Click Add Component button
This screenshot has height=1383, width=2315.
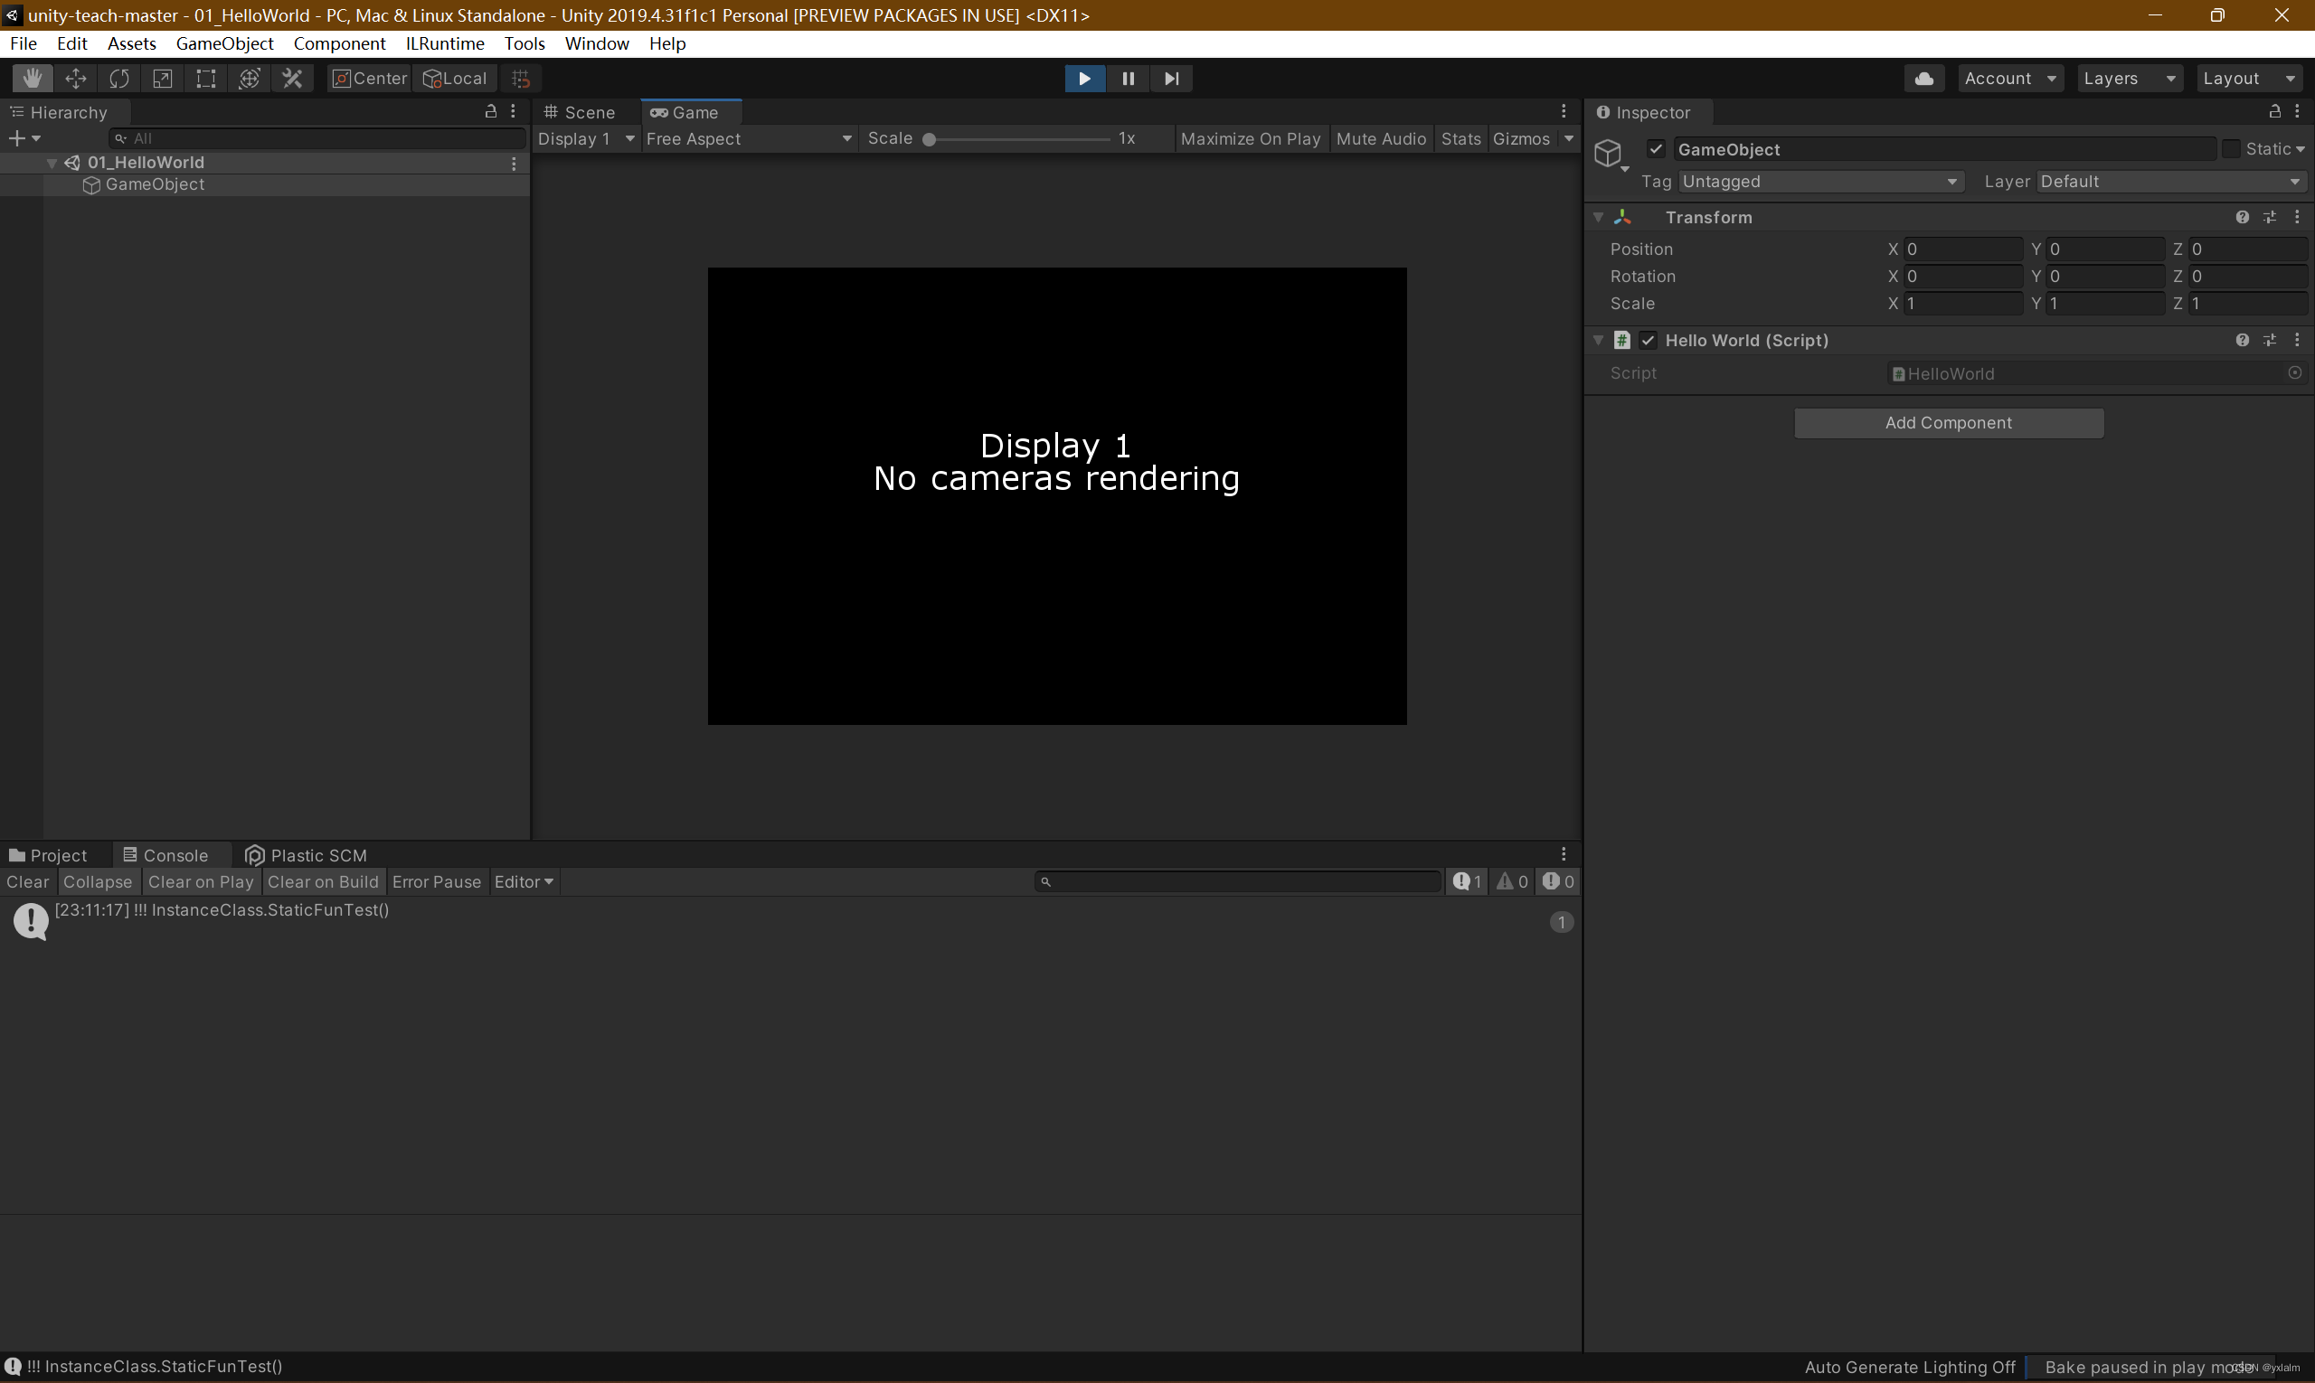[1948, 423]
